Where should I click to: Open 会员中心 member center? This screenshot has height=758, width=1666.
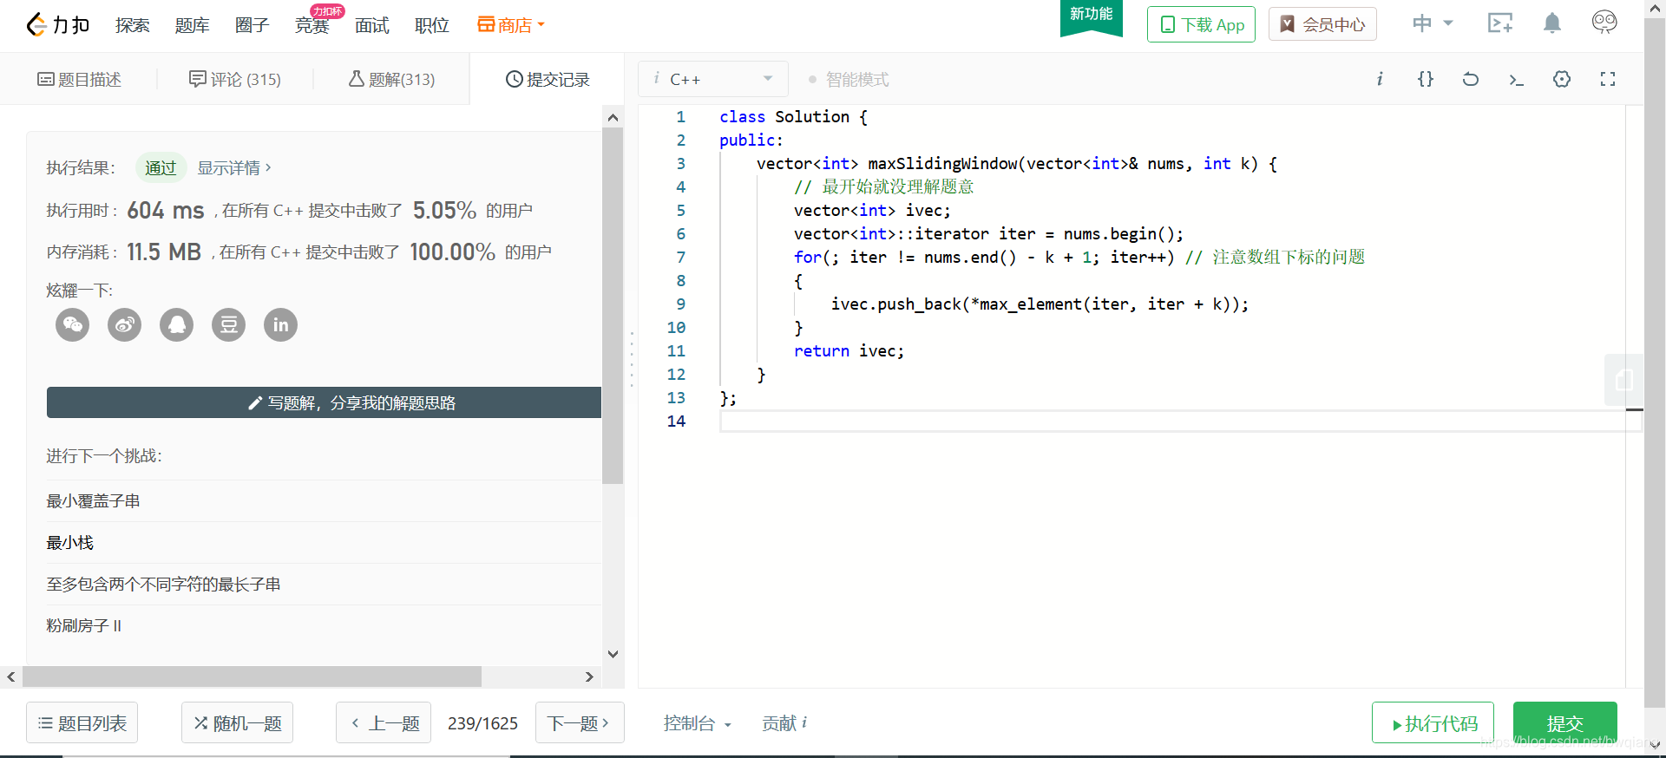tap(1322, 24)
